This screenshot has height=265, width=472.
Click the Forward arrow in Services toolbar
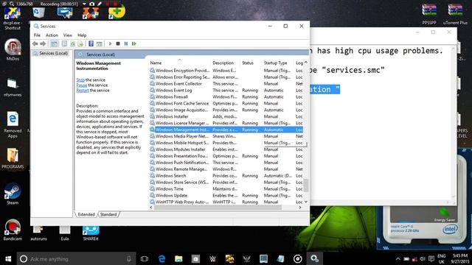coord(43,44)
